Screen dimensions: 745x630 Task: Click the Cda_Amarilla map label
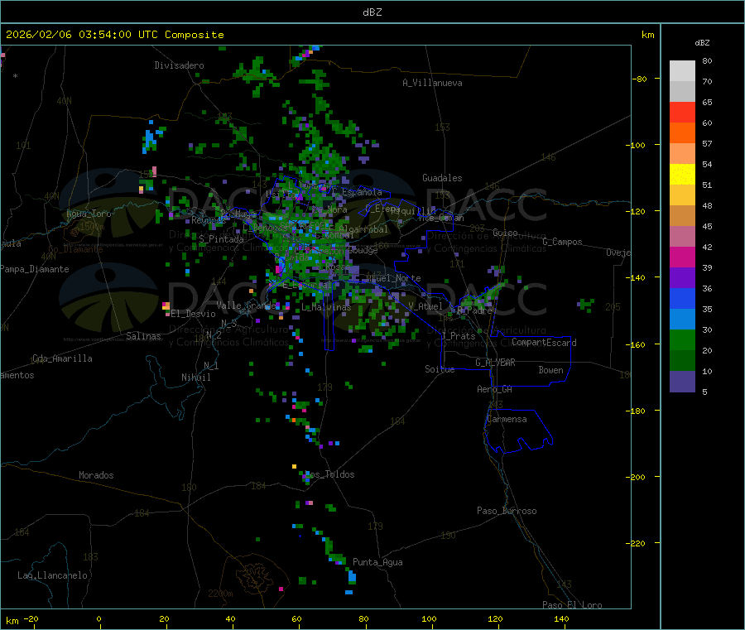pyautogui.click(x=62, y=358)
